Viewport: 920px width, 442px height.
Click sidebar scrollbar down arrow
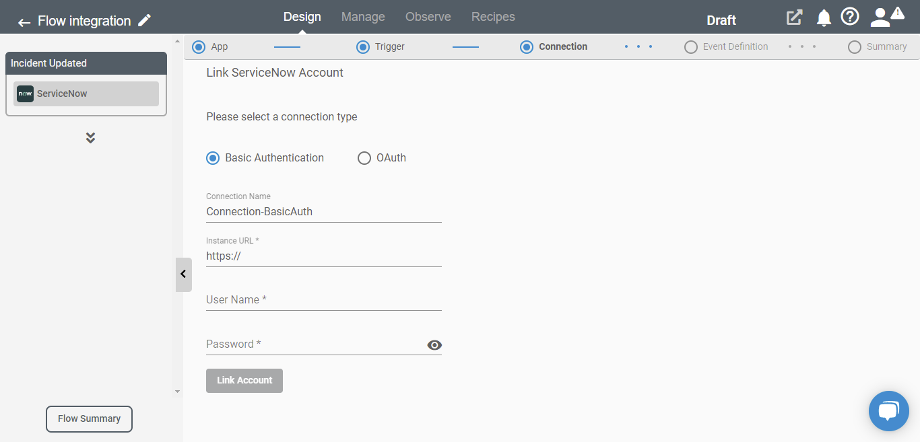click(x=177, y=391)
